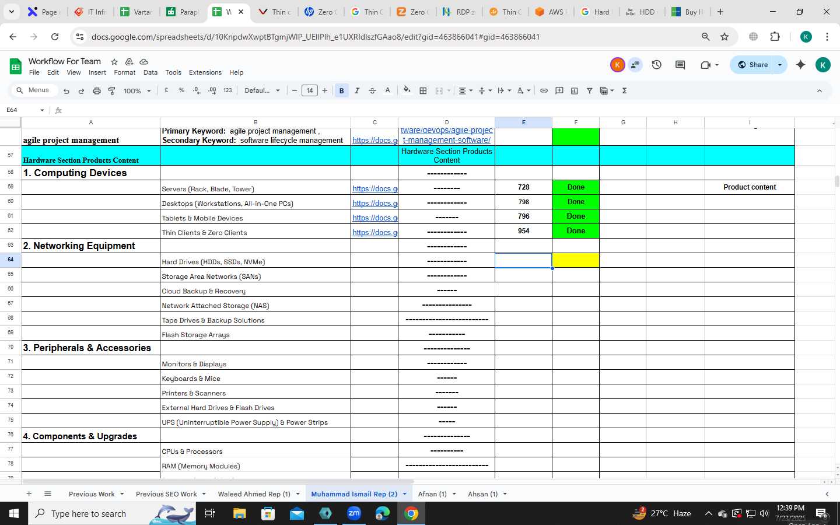Open the text color picker
The height and width of the screenshot is (525, 840).
387,90
